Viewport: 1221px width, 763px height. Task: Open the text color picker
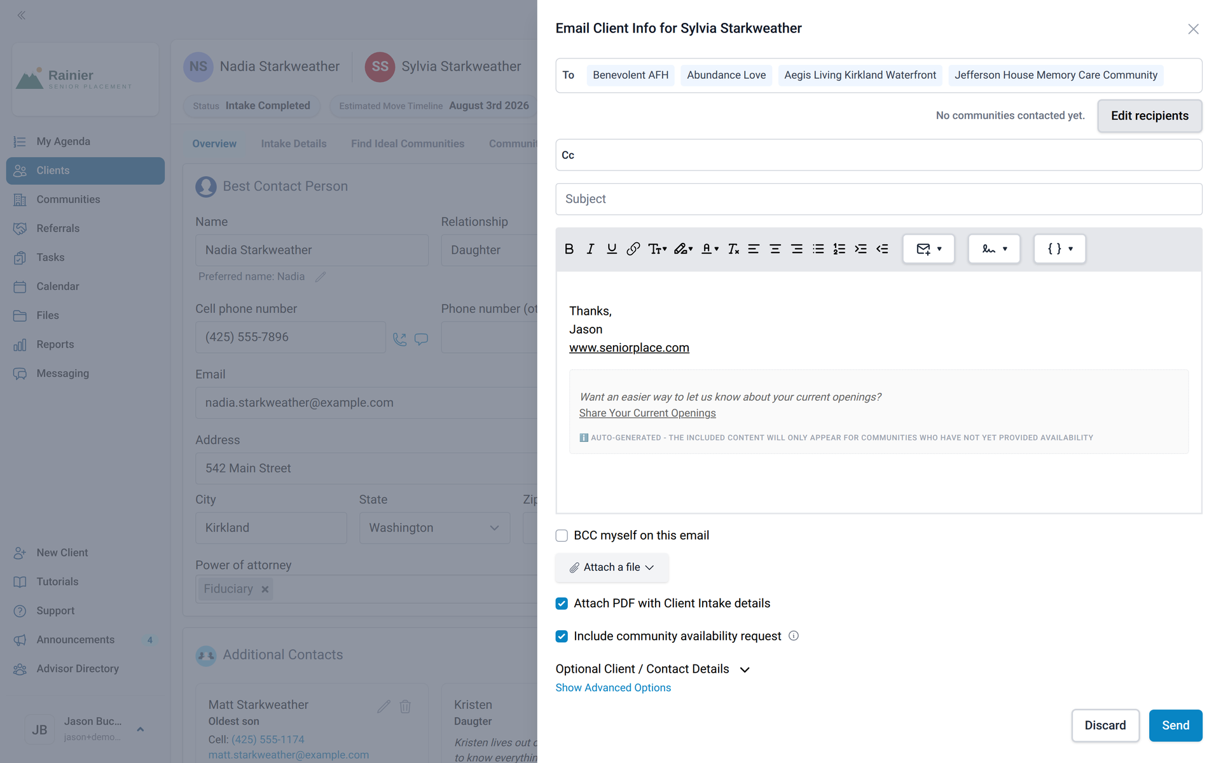[710, 249]
